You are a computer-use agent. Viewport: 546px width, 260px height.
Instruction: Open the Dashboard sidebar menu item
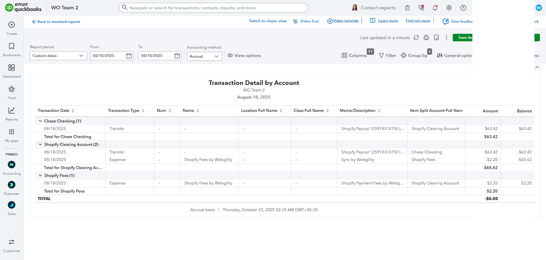(x=12, y=71)
